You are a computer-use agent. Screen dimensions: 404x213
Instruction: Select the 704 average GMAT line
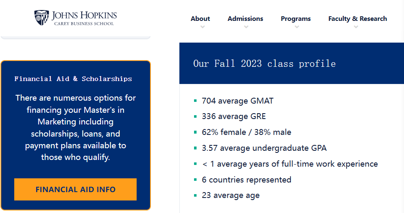pyautogui.click(x=237, y=101)
